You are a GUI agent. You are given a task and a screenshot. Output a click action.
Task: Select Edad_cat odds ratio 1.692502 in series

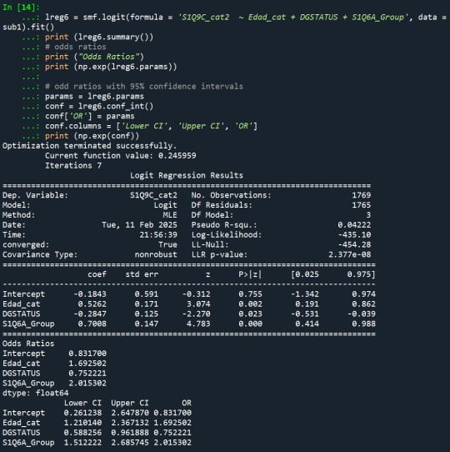click(87, 364)
